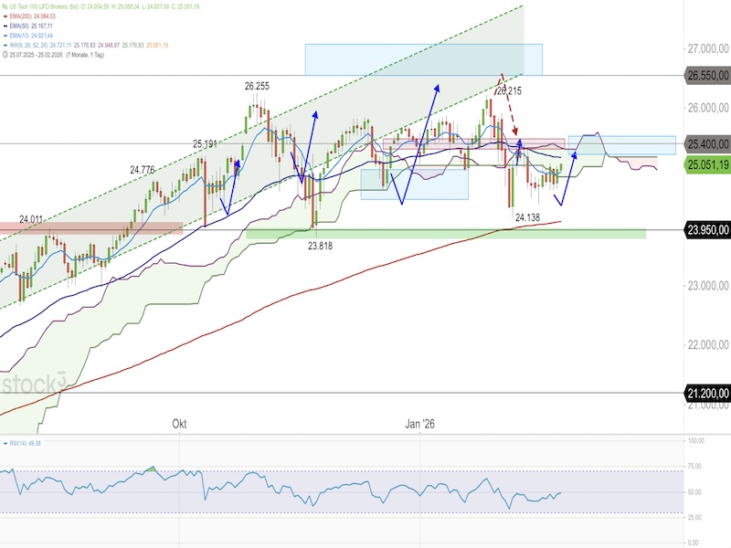Click the Okt time axis label
Viewport: 731px width, 548px height.
[x=180, y=424]
